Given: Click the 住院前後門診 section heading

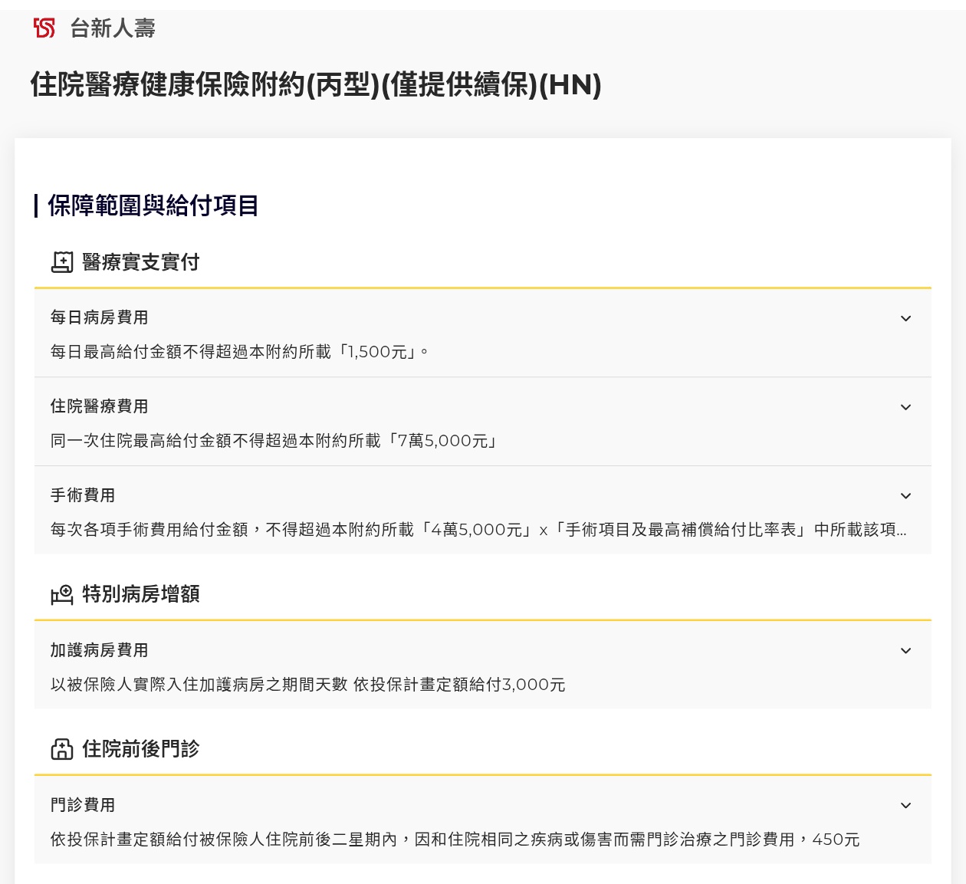Looking at the screenshot, I should point(141,749).
